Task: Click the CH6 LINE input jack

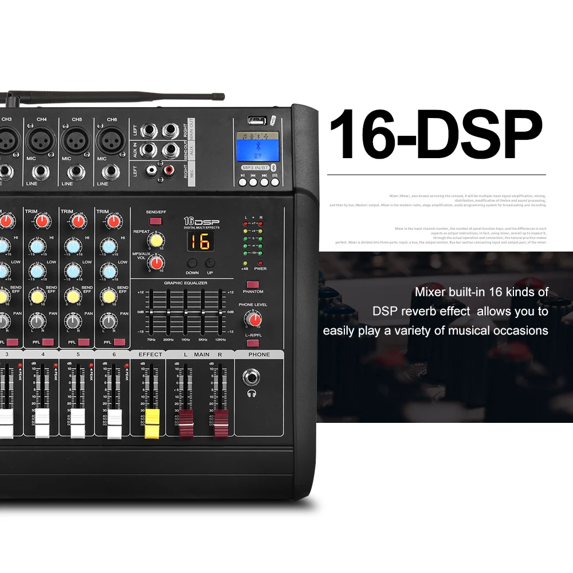Action: pos(111,172)
